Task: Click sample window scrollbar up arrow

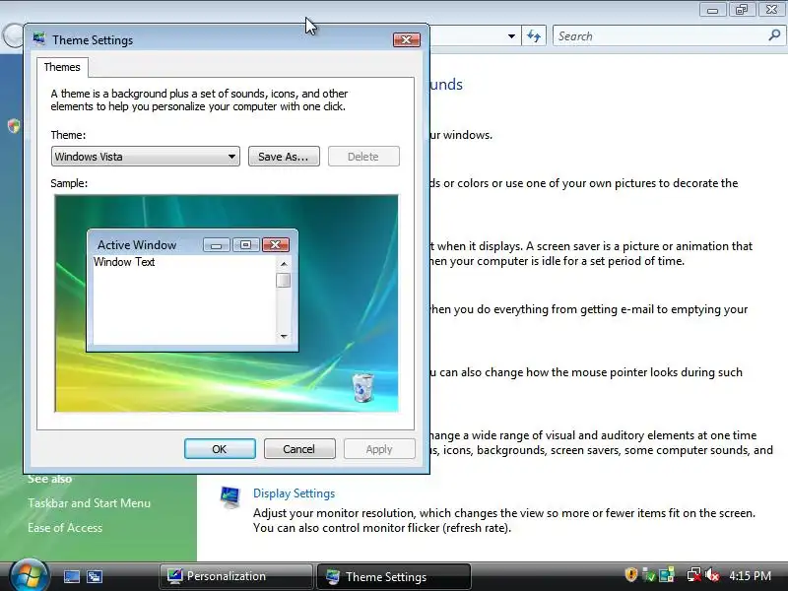Action: 284,264
